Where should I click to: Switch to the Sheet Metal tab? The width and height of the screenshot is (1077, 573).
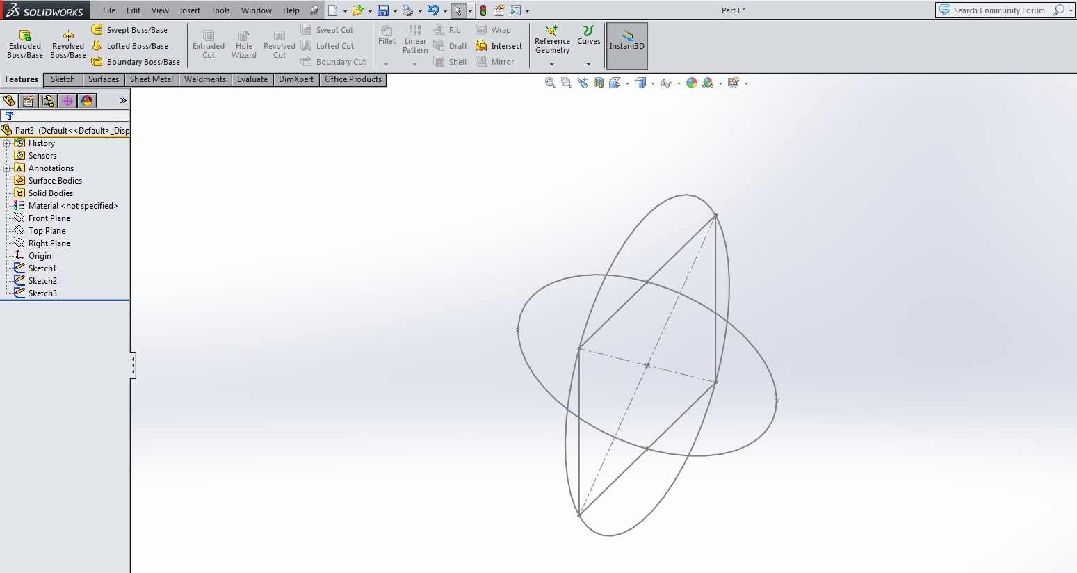point(151,79)
